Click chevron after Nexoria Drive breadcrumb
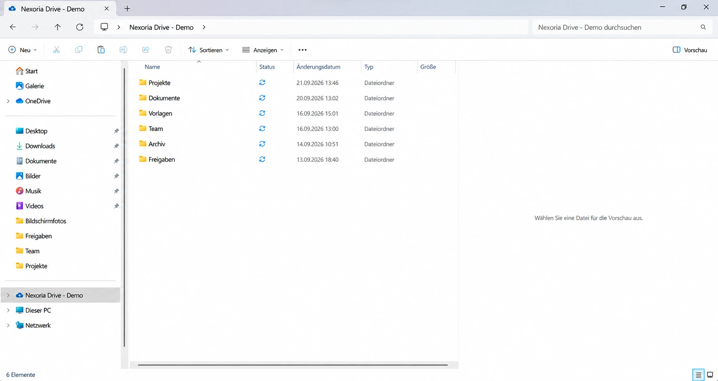This screenshot has width=718, height=381. [204, 27]
